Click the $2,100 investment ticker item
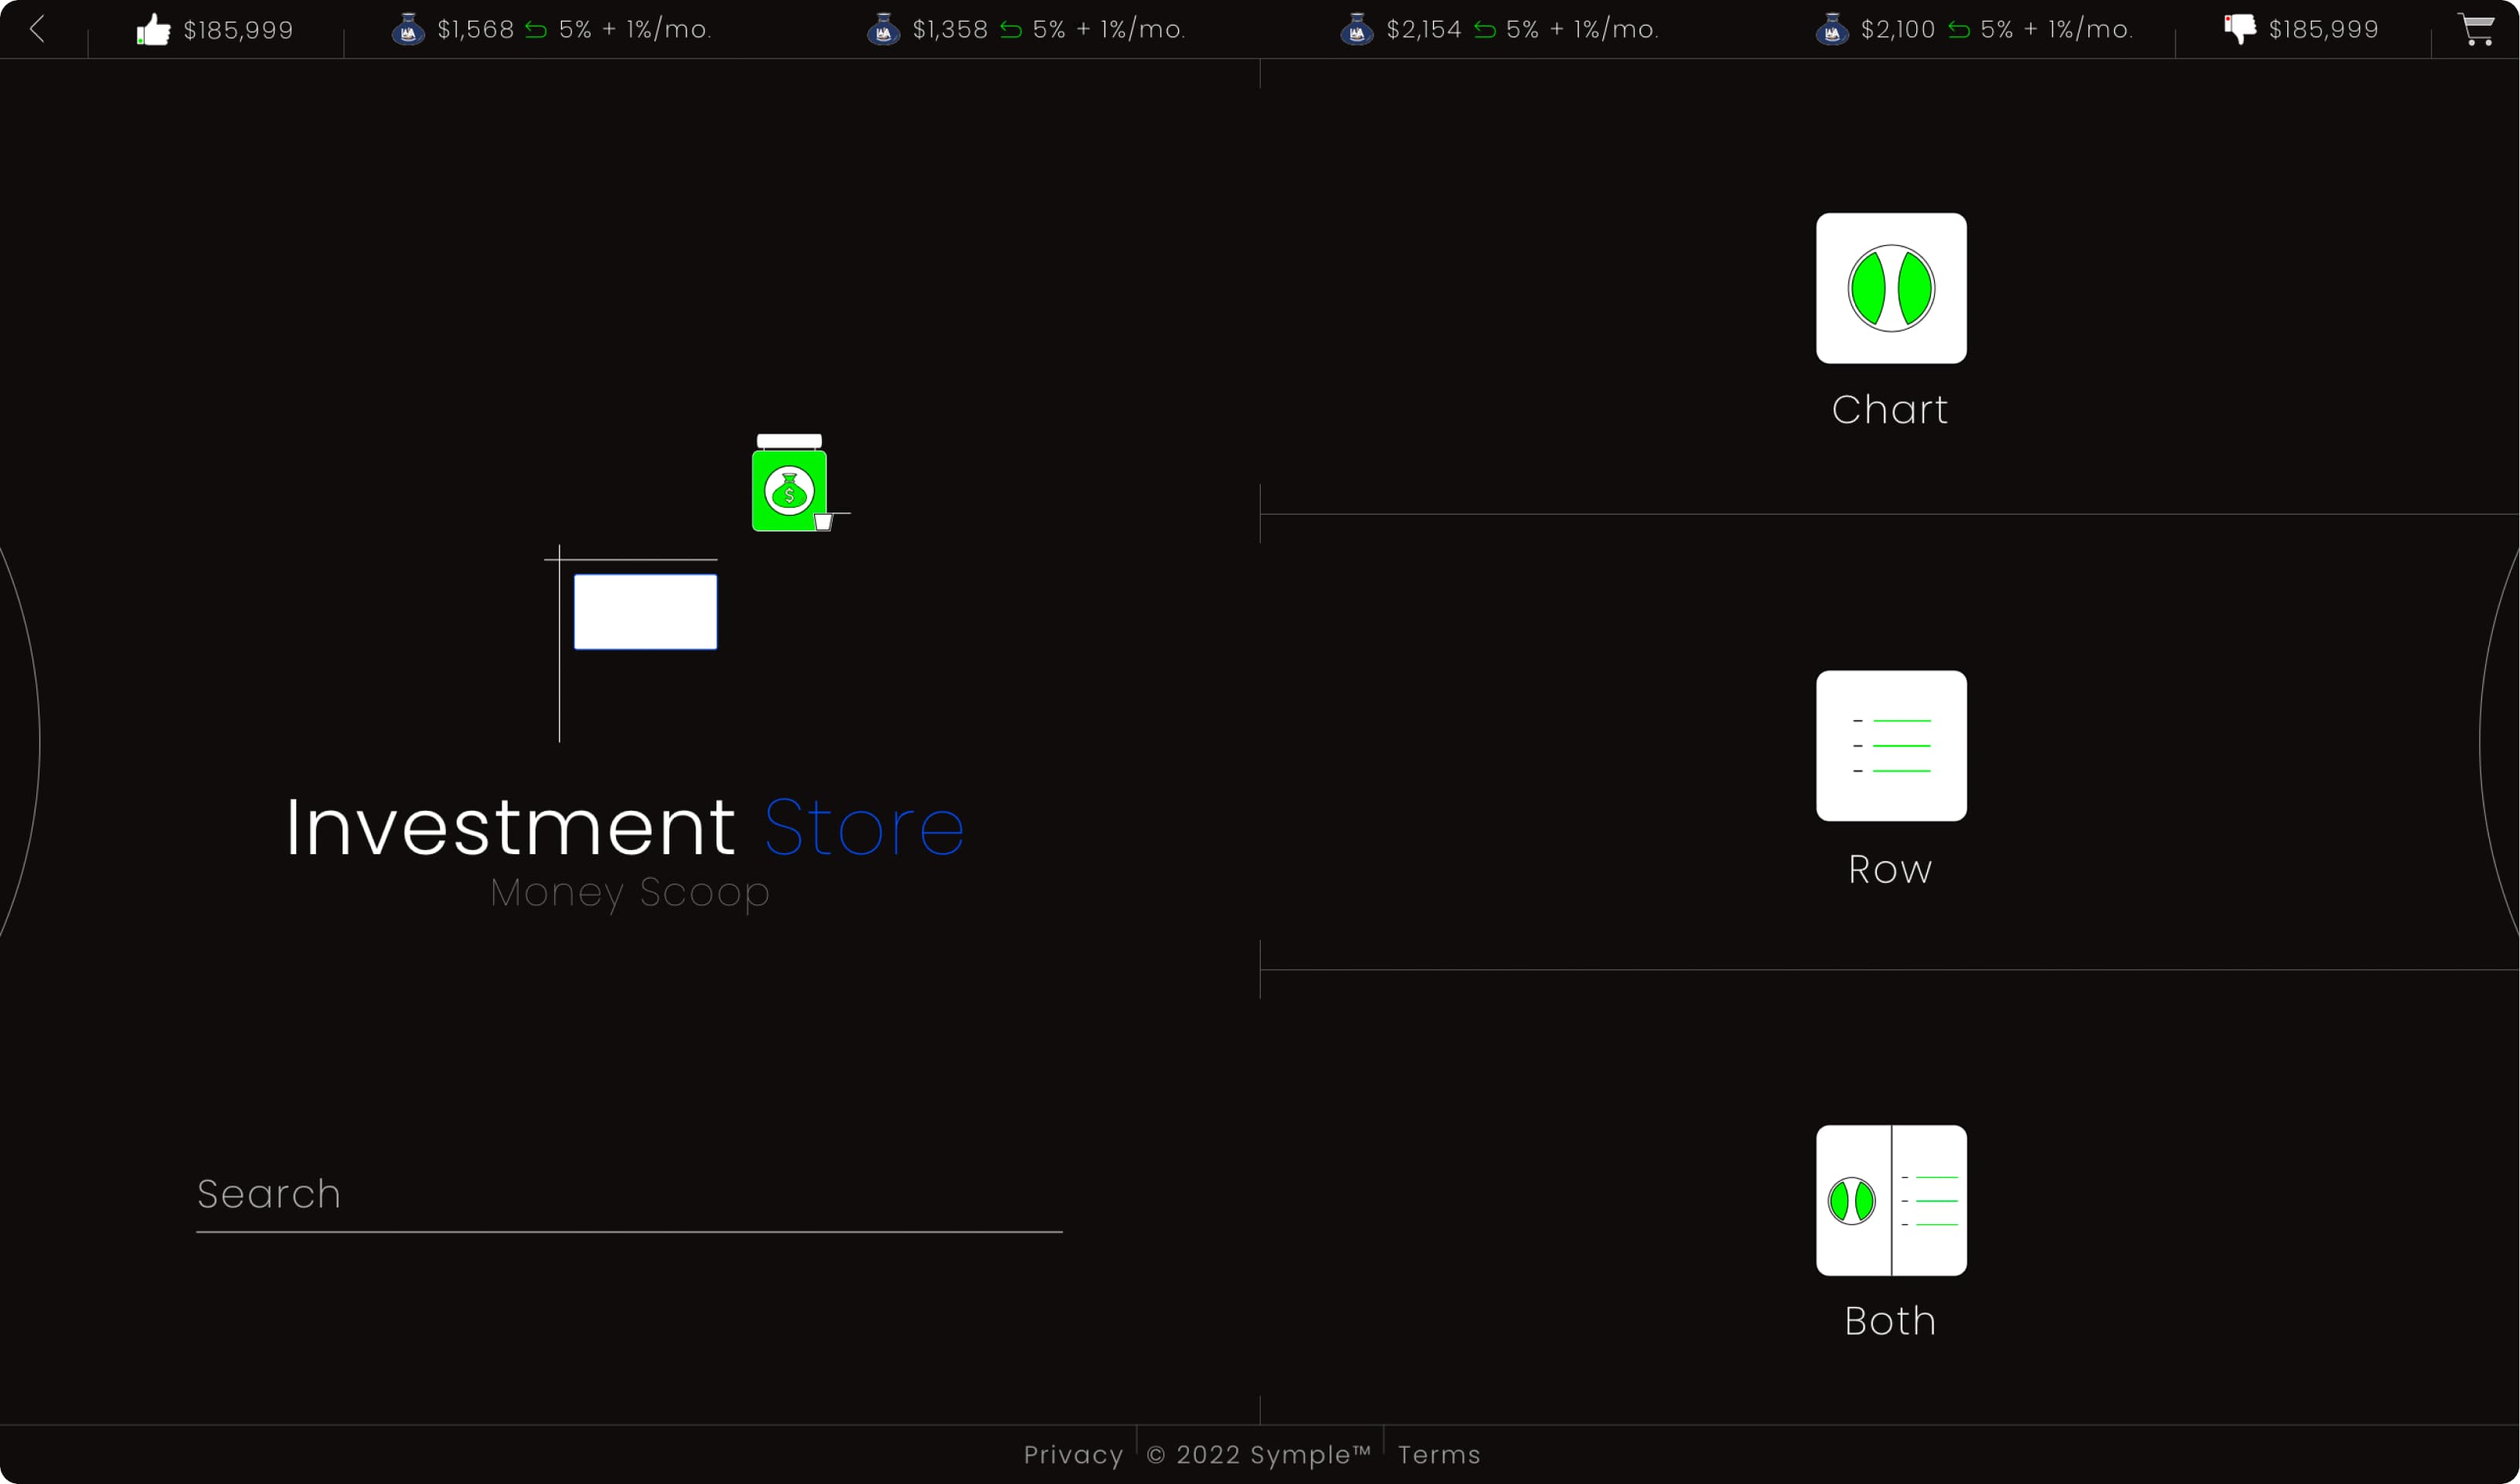 1897,30
